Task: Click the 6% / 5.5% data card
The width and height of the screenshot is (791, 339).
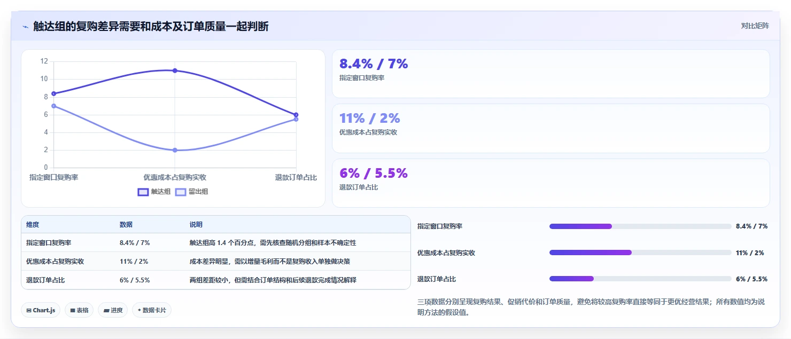Action: pos(550,183)
